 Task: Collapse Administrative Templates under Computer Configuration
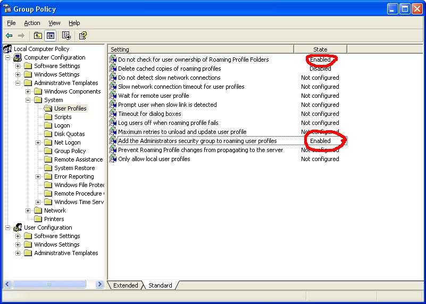18,83
